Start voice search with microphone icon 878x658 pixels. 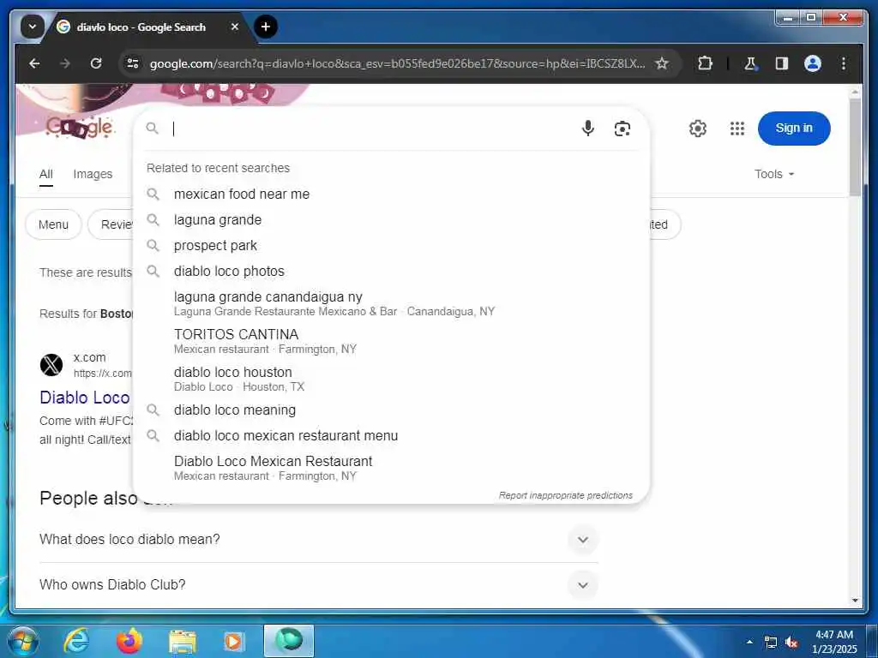click(x=587, y=129)
